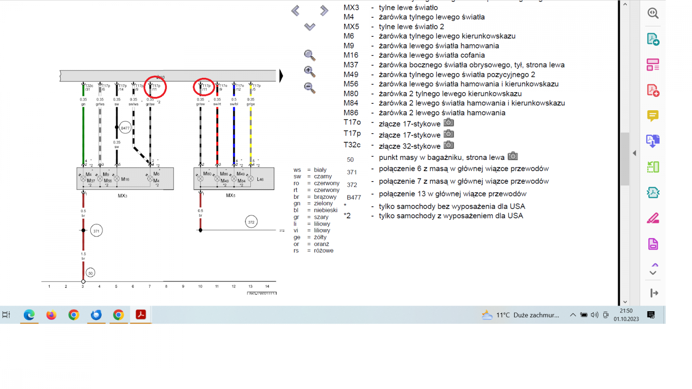Click the MX3 label under left lamp unit
This screenshot has height=389, width=692.
pyautogui.click(x=122, y=196)
